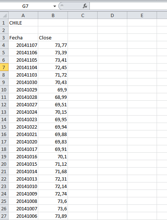Select cell with value 72,45
The height and width of the screenshot is (220, 167).
pos(53,68)
